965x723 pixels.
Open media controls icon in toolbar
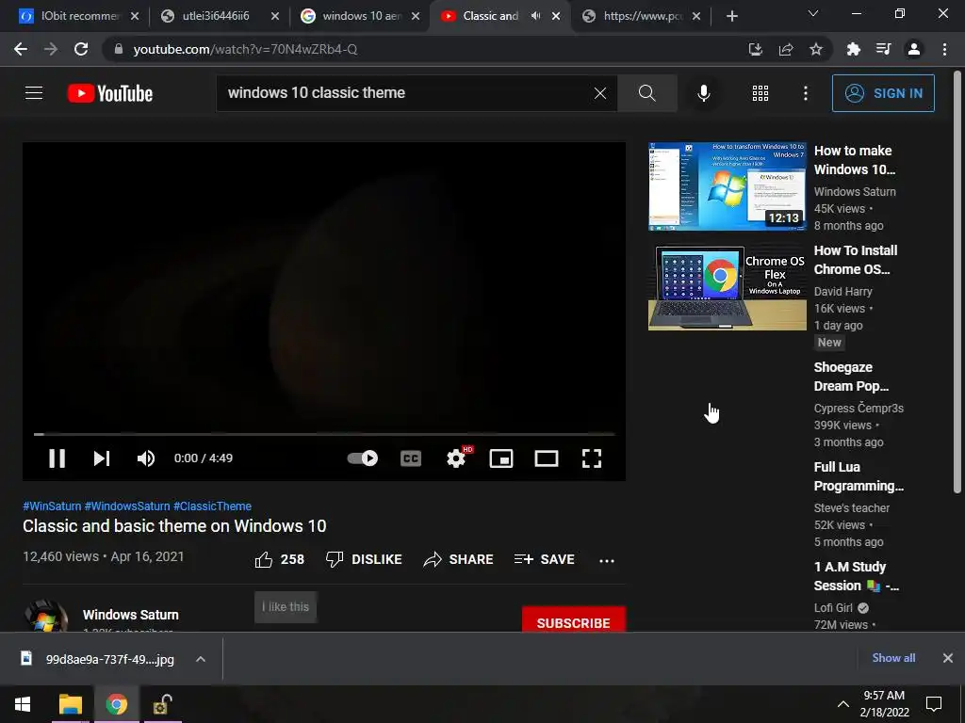click(883, 49)
